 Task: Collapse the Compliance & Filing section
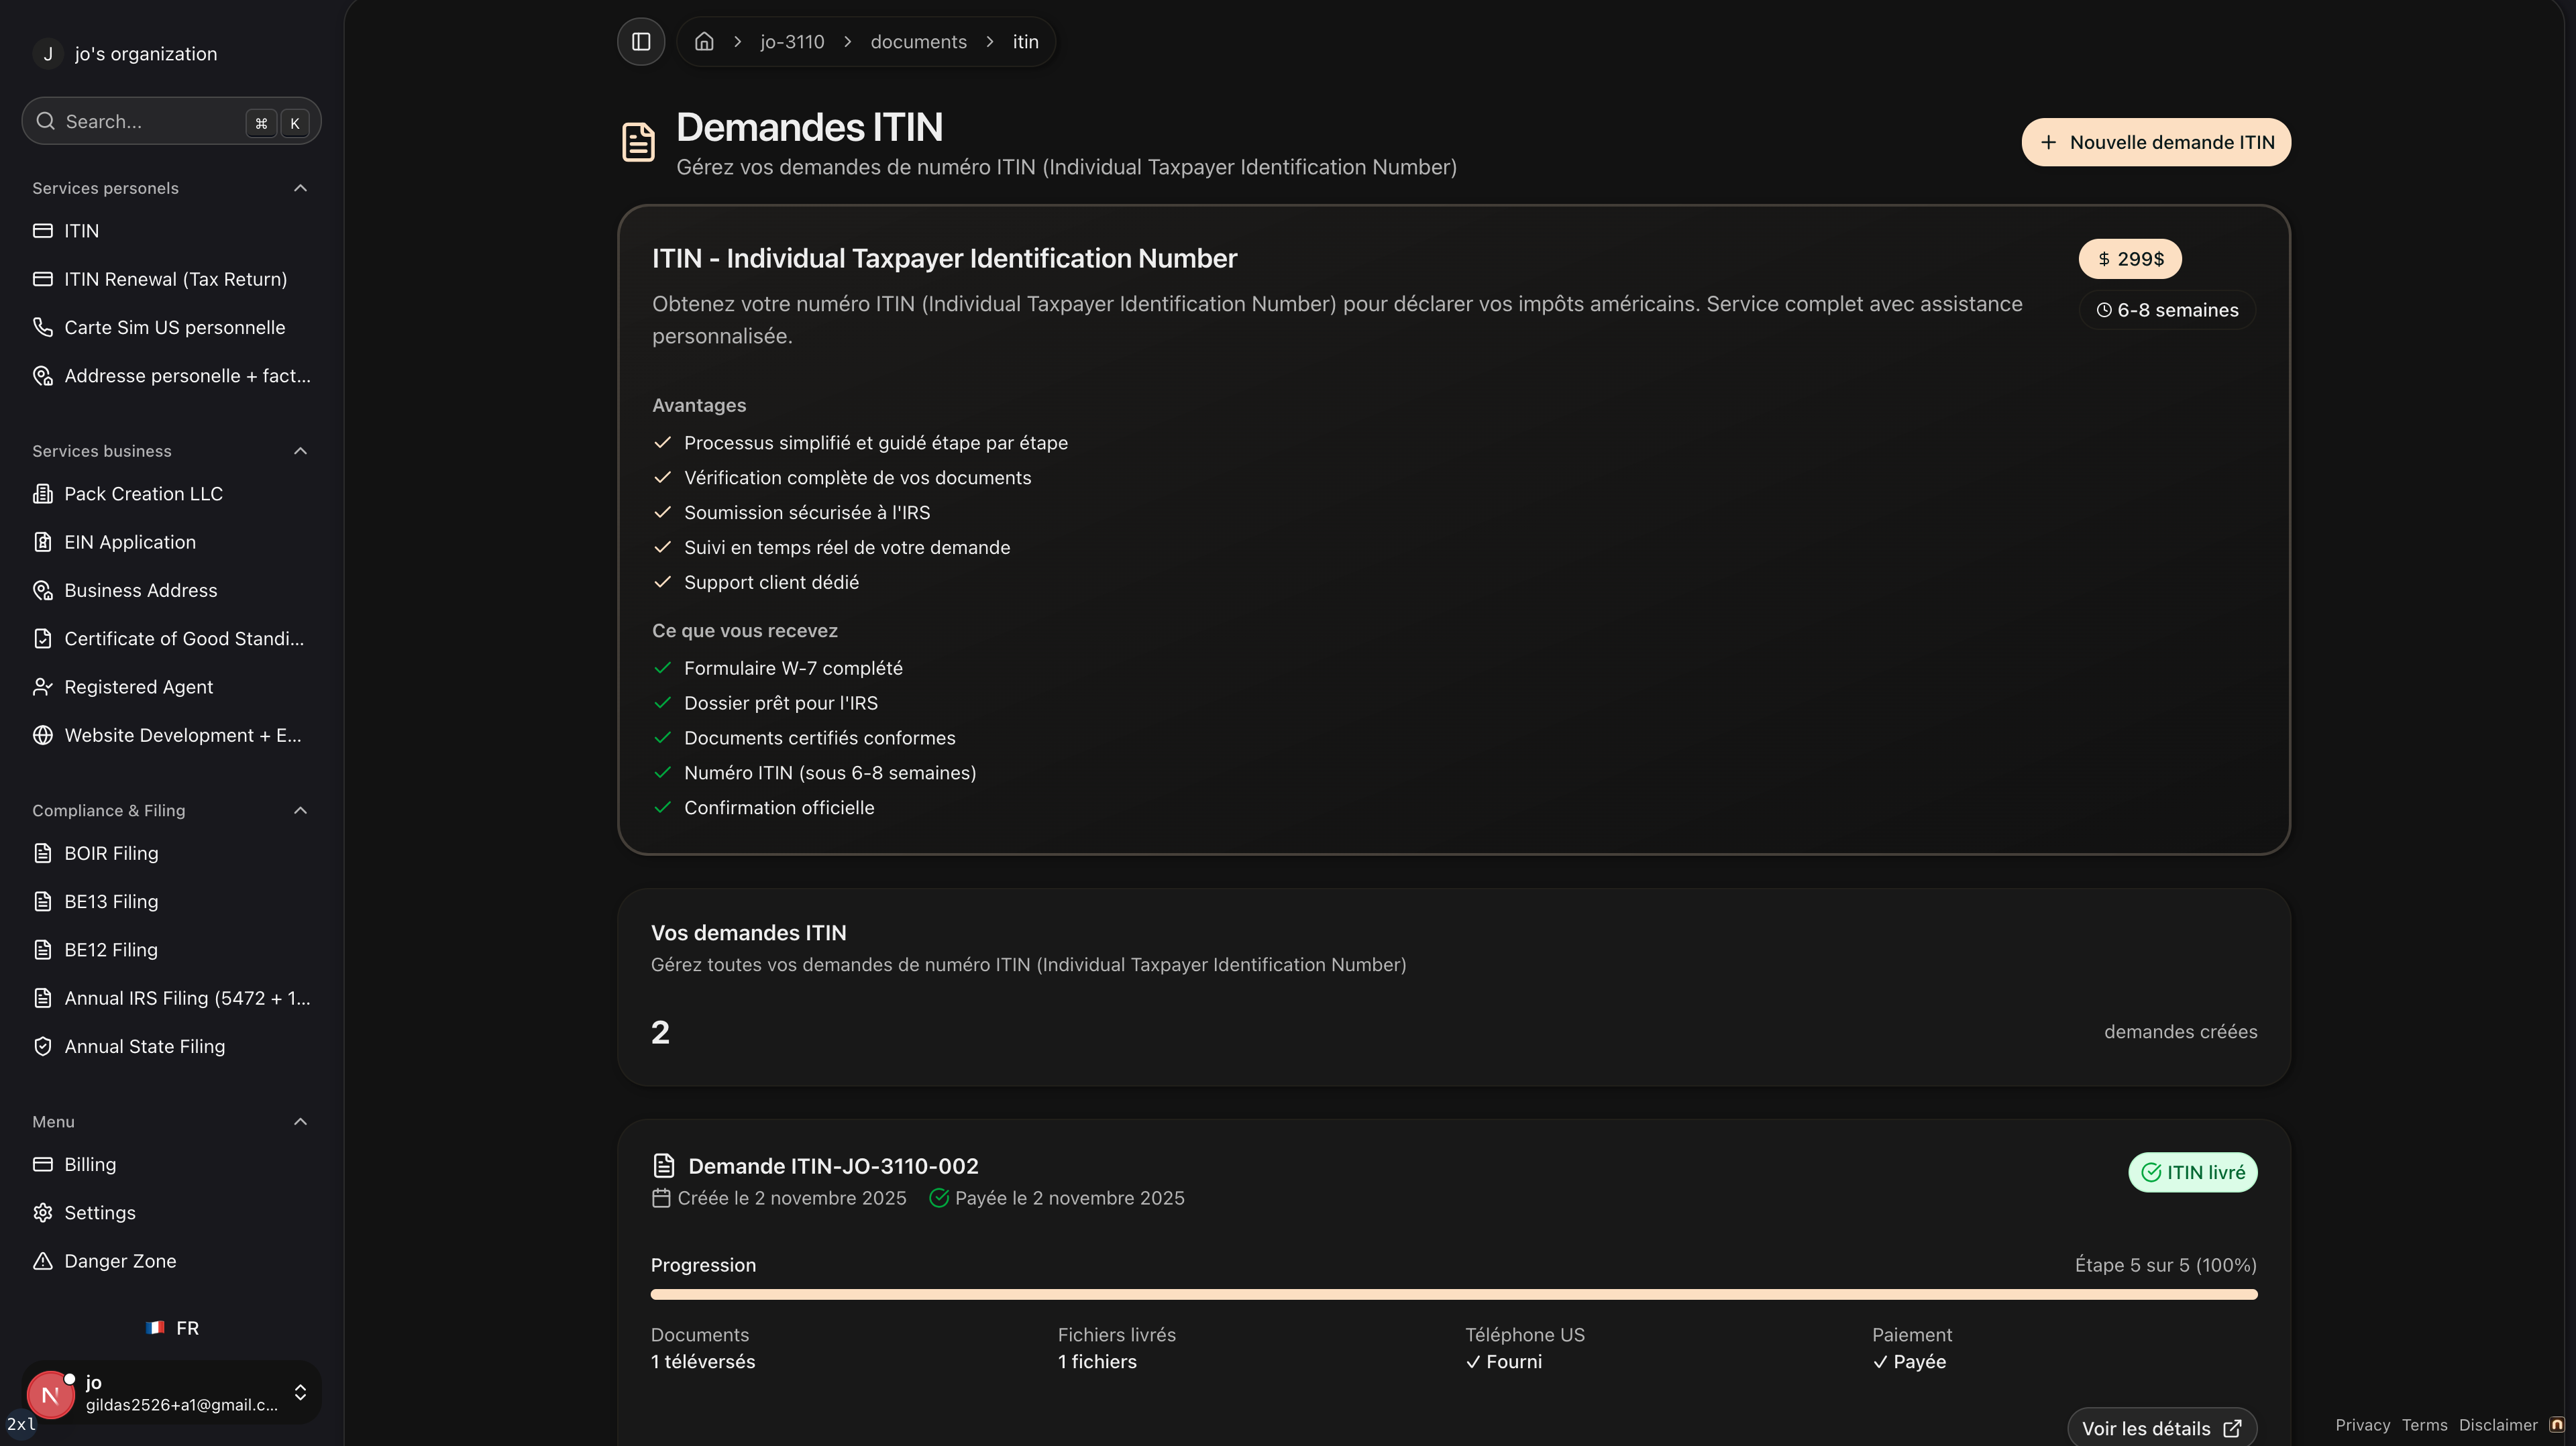(300, 810)
